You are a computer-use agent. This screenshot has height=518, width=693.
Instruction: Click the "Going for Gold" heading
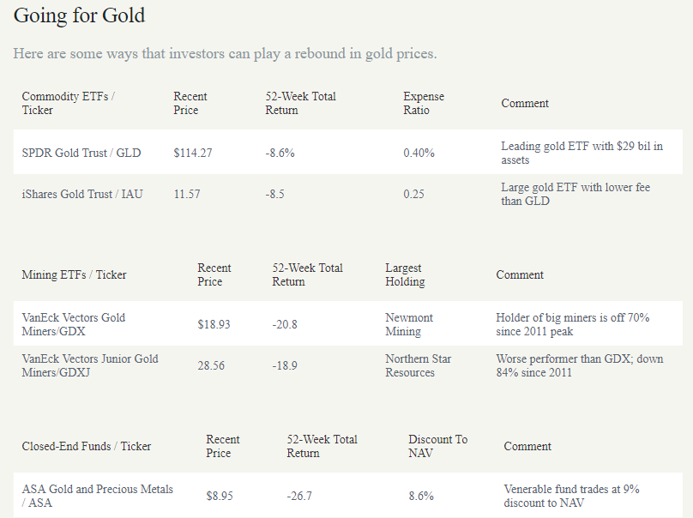pyautogui.click(x=79, y=15)
